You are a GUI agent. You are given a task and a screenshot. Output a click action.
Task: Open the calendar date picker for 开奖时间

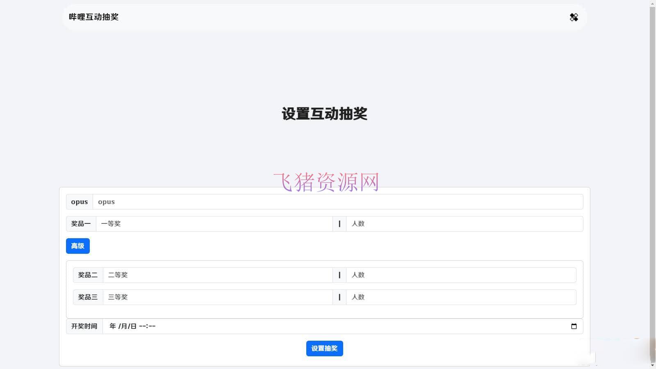pos(574,326)
